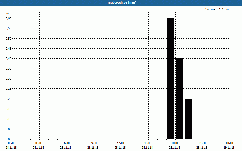Click the 06:00 time axis label
The image size is (242, 151).
(x=67, y=143)
